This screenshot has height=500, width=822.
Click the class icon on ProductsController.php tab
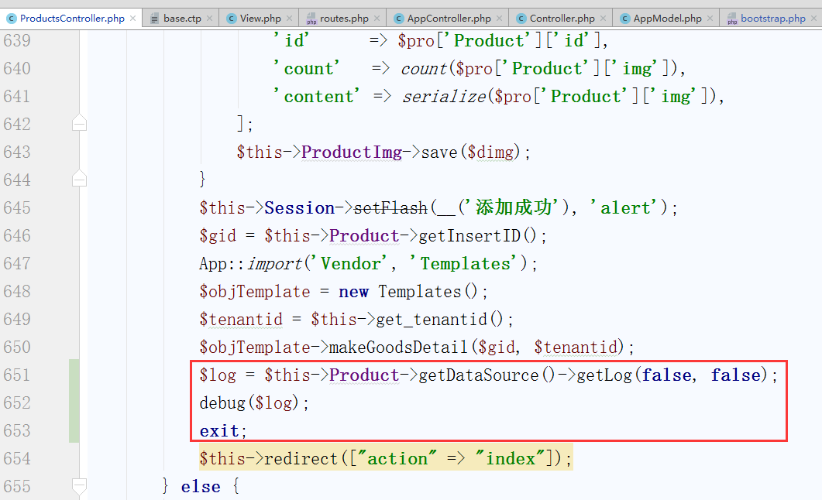(11, 18)
